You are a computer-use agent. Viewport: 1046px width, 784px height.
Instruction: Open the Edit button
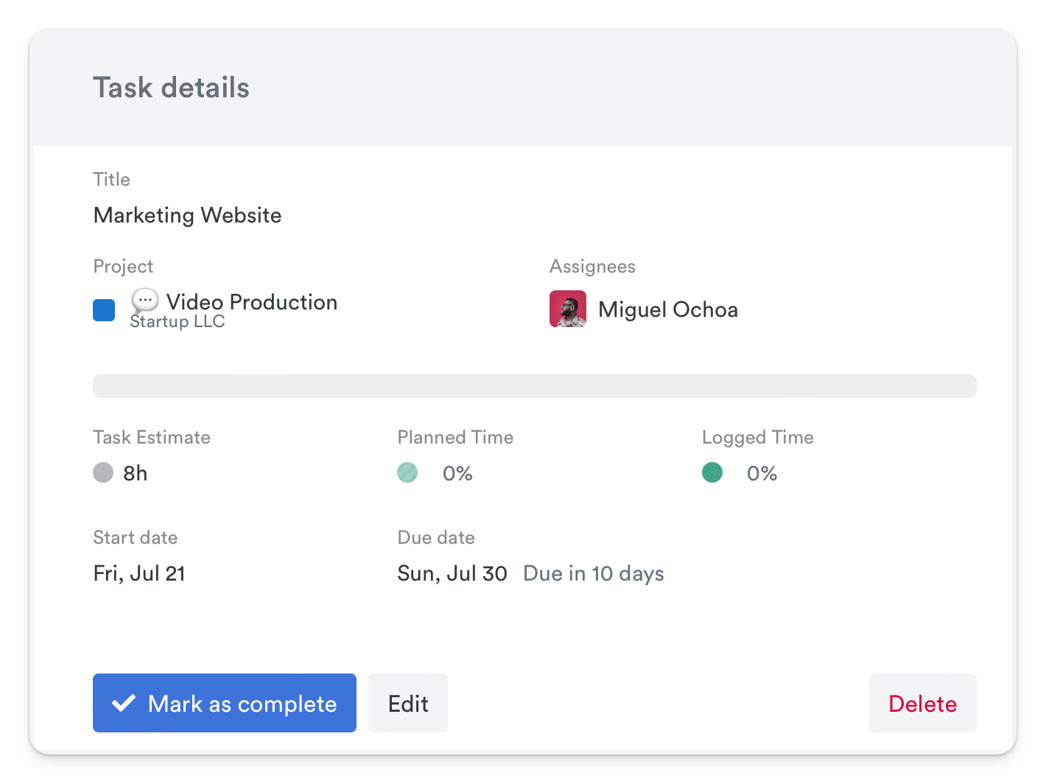pyautogui.click(x=408, y=703)
